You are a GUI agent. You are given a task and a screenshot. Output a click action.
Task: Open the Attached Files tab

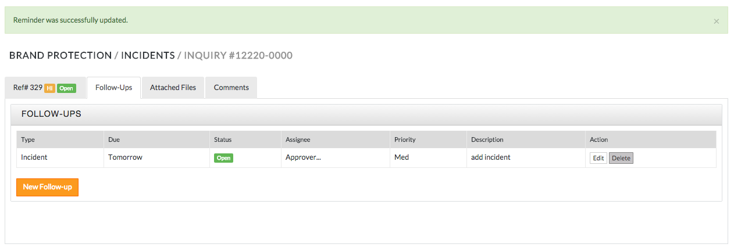[173, 88]
